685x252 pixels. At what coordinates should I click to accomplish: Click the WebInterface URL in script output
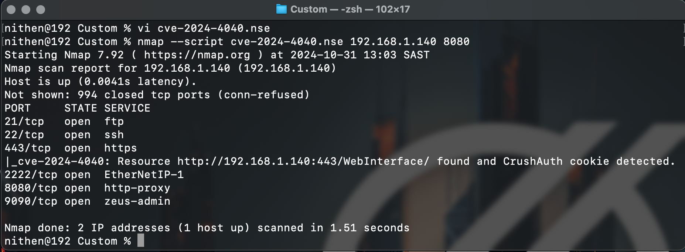303,161
